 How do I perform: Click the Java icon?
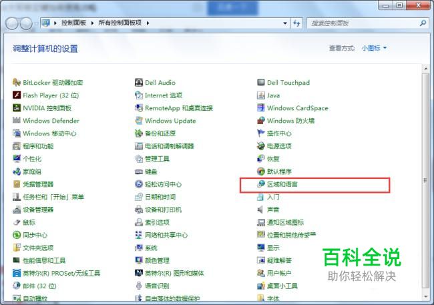tap(260, 95)
